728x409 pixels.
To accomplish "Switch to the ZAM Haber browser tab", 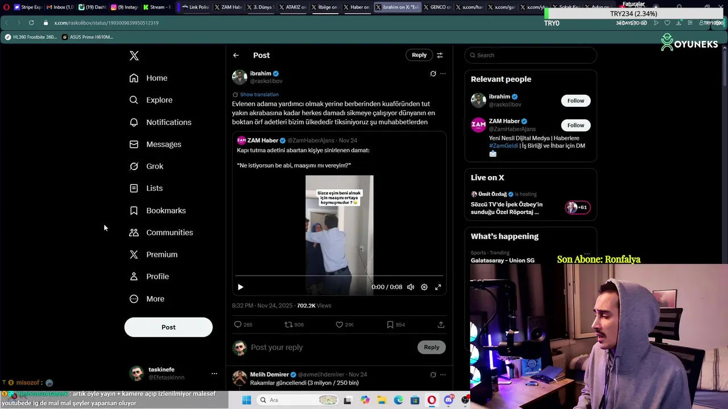I will [228, 7].
